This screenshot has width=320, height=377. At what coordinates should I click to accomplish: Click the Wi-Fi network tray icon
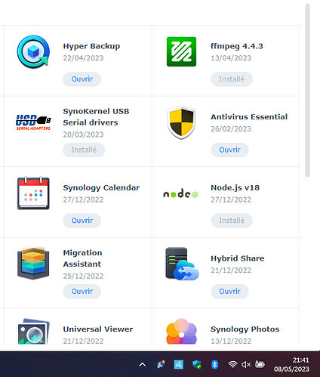click(232, 364)
